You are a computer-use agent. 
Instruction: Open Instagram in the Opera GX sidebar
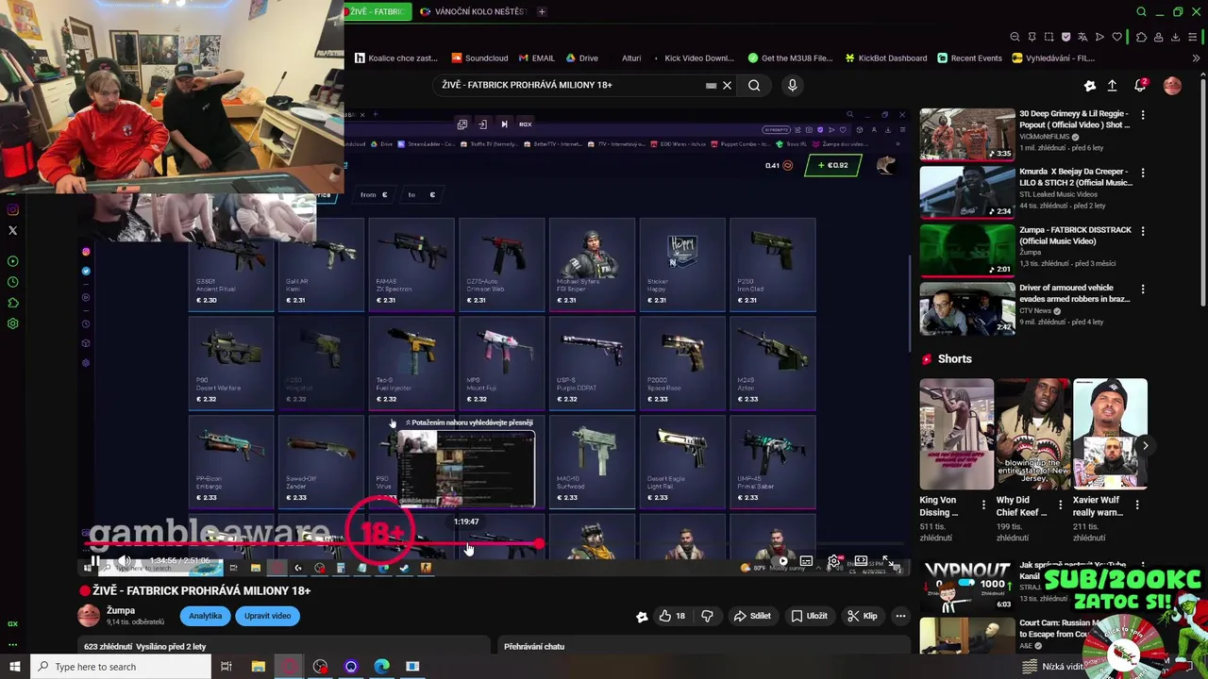[x=13, y=209]
